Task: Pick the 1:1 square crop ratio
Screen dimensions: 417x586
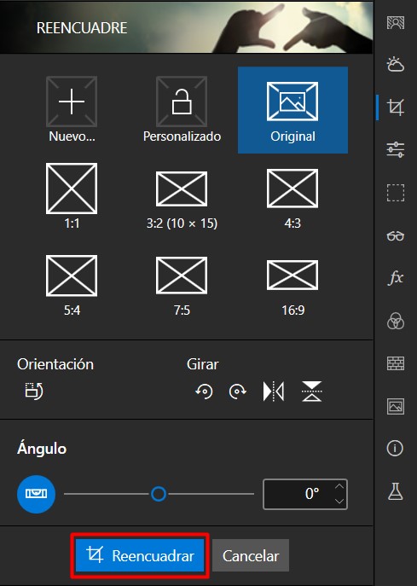Action: (72, 196)
